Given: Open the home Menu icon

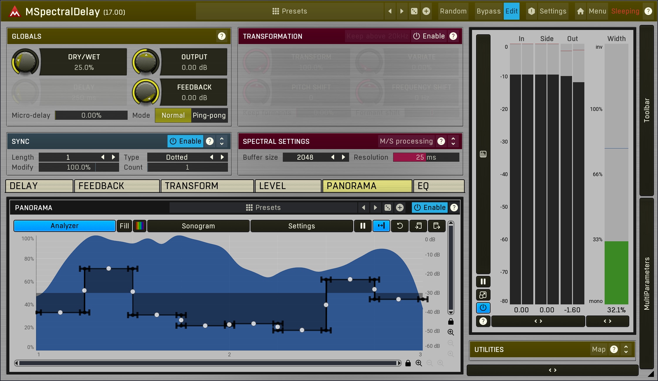Looking at the screenshot, I should (580, 11).
